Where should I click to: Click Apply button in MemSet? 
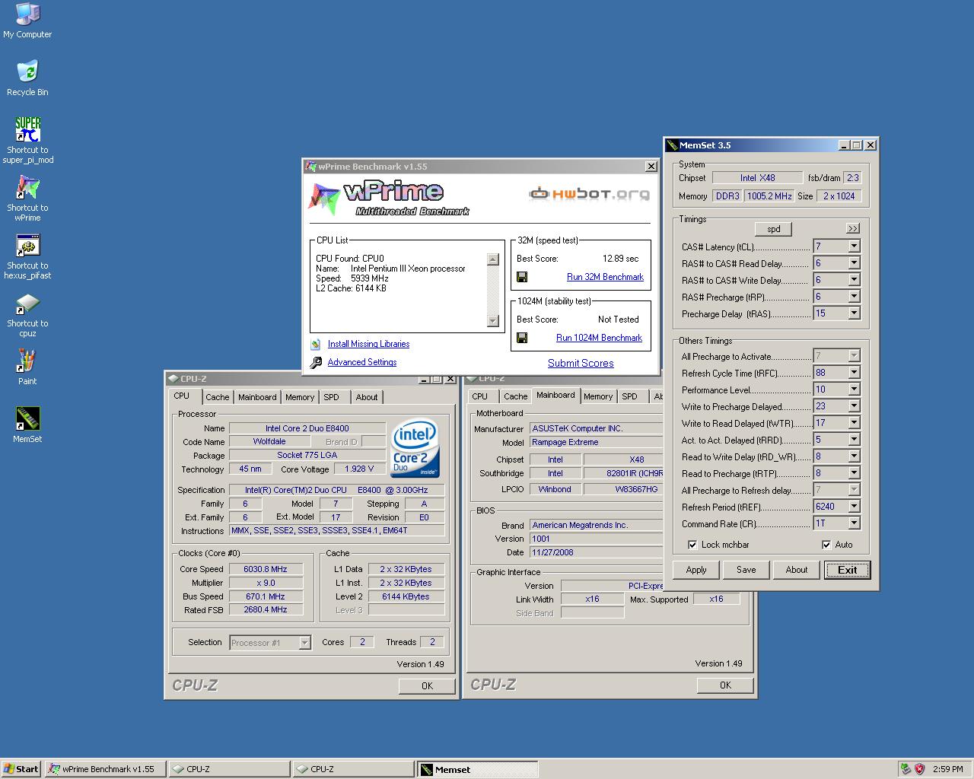click(x=696, y=570)
